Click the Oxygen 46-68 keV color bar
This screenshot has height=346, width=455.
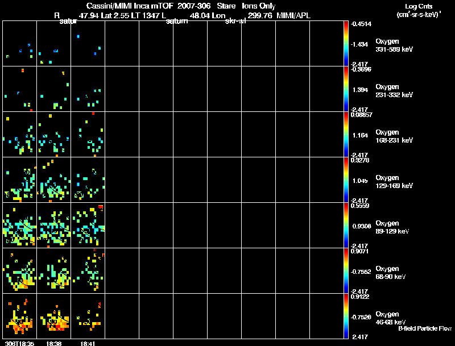pos(346,316)
